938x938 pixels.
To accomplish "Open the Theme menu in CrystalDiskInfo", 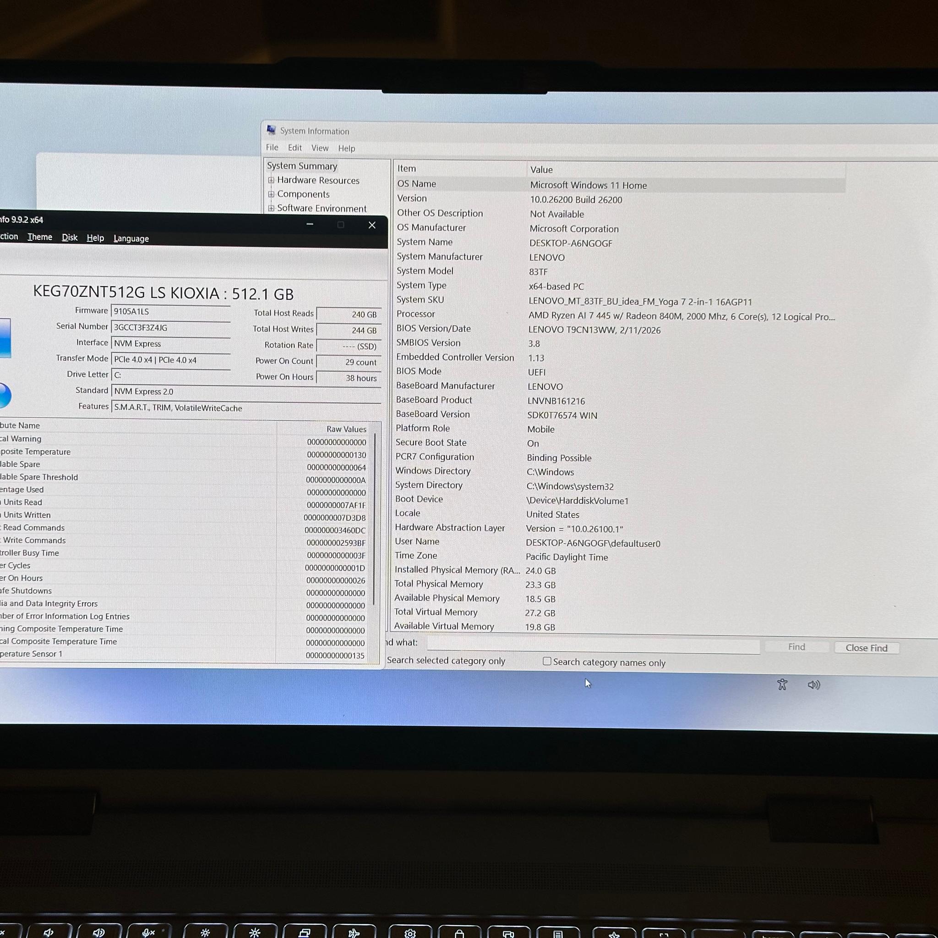I will [40, 237].
